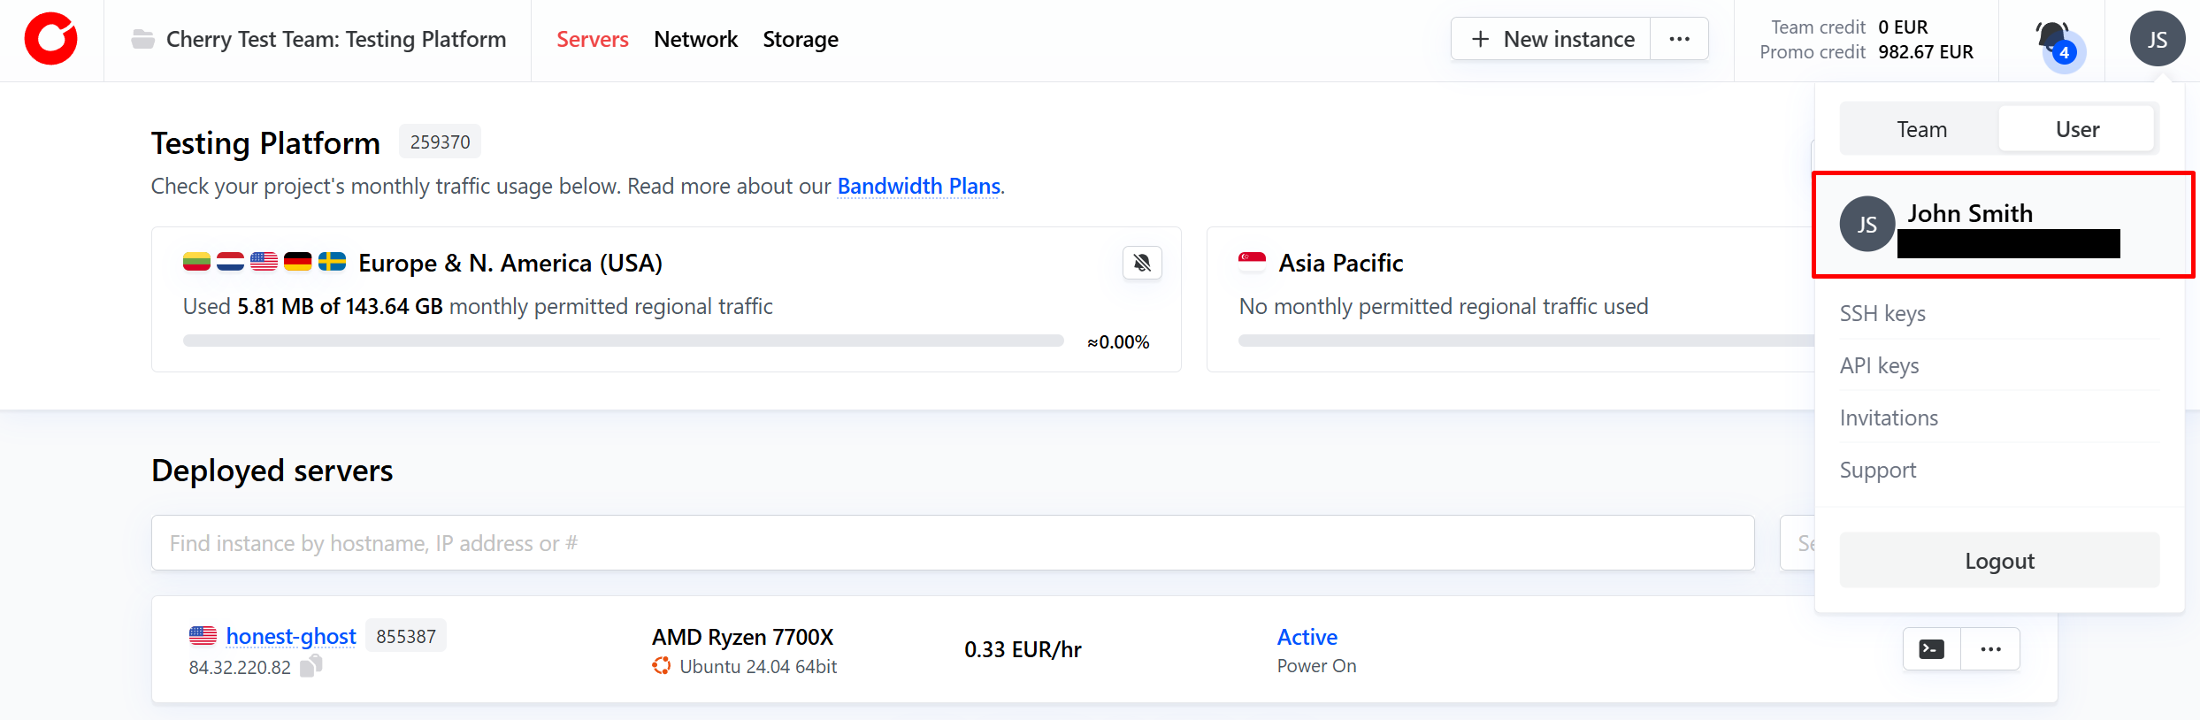Click the New instance button
This screenshot has width=2200, height=720.
coord(1552,40)
